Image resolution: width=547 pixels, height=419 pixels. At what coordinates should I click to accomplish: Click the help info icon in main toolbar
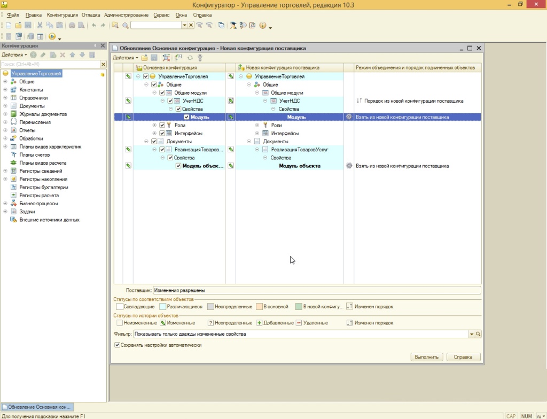point(262,25)
